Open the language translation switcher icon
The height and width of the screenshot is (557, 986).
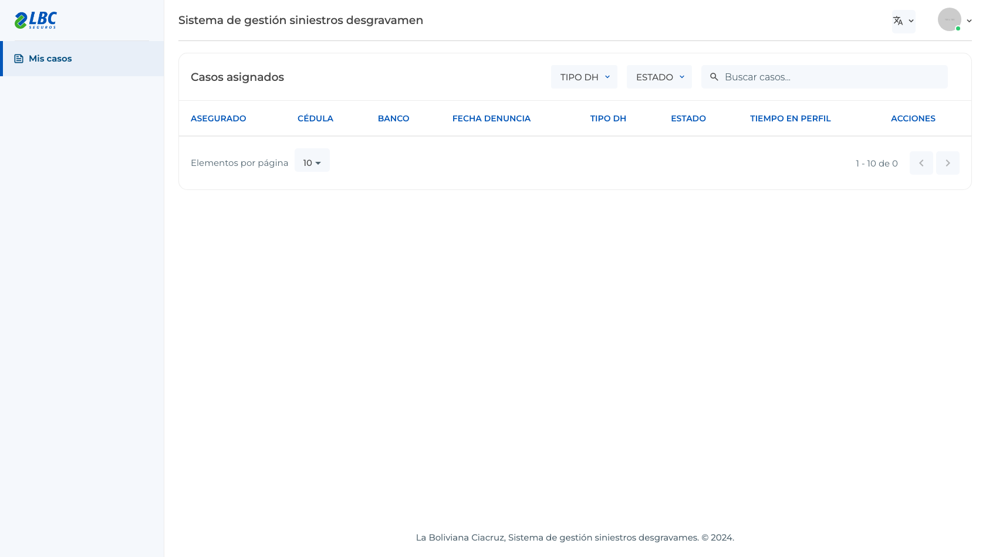pyautogui.click(x=903, y=21)
